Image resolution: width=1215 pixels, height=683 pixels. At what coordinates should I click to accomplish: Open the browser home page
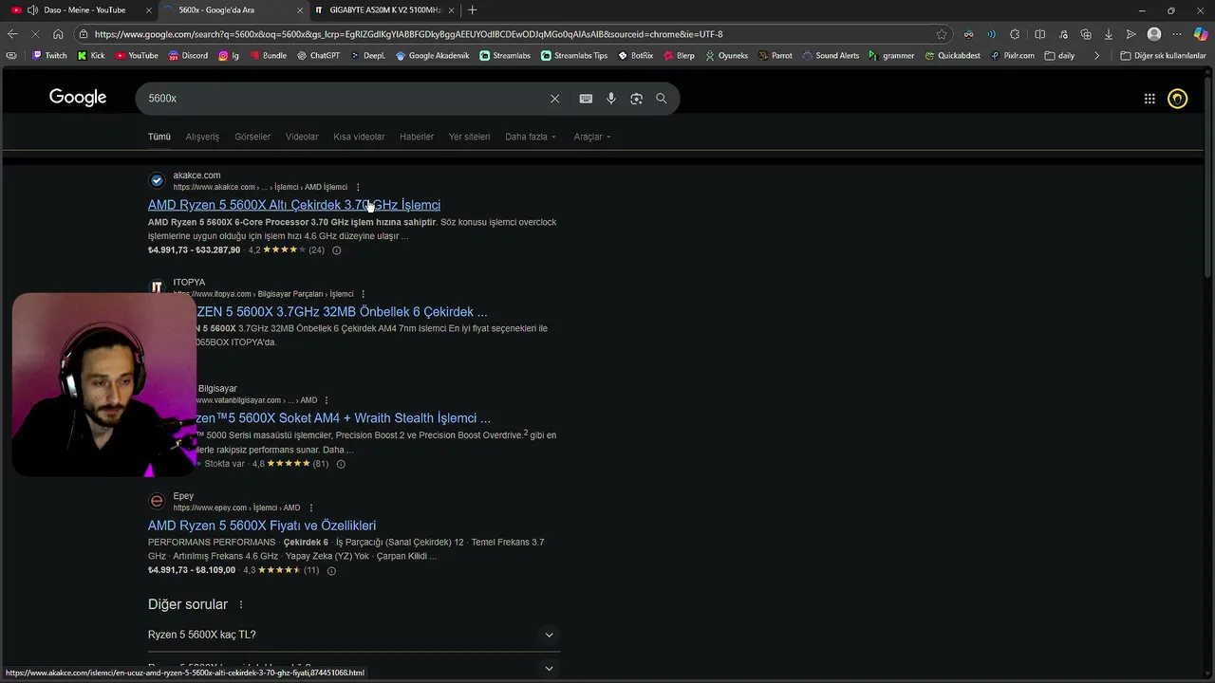coord(58,34)
